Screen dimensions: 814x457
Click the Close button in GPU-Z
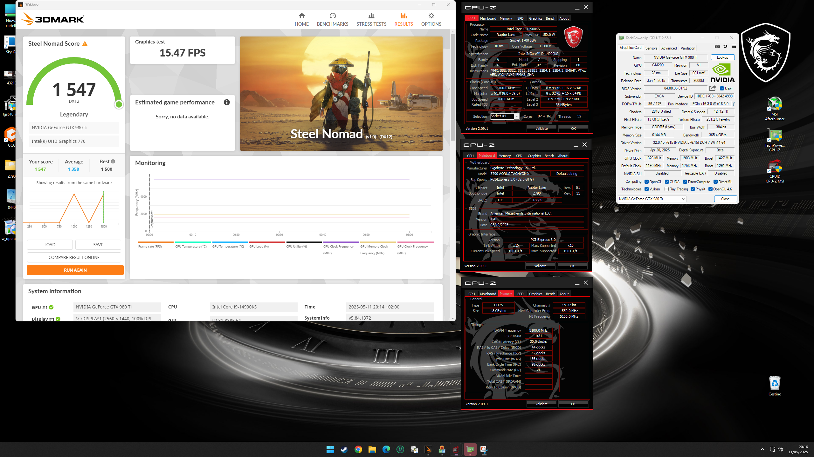(725, 199)
